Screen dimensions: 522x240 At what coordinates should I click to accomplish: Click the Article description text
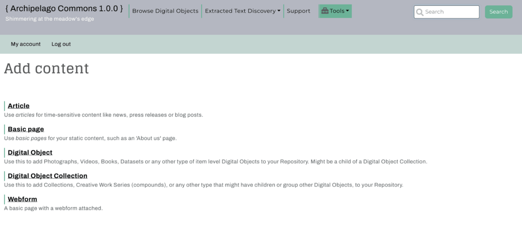tap(104, 115)
